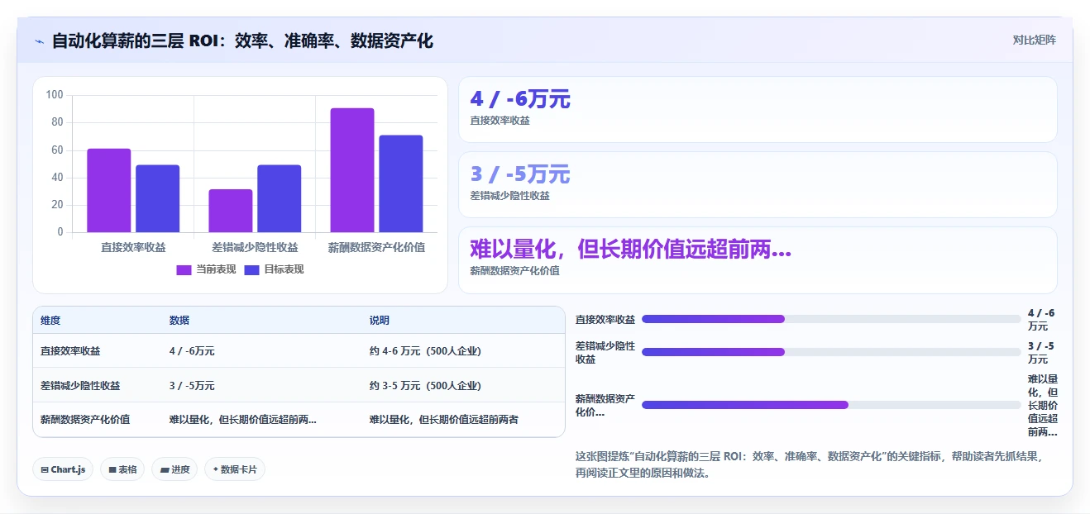Screen dimensions: 1090x514
Task: Select table cell 难以量化，但长期价值远超前两者
Action: pyautogui.click(x=444, y=420)
